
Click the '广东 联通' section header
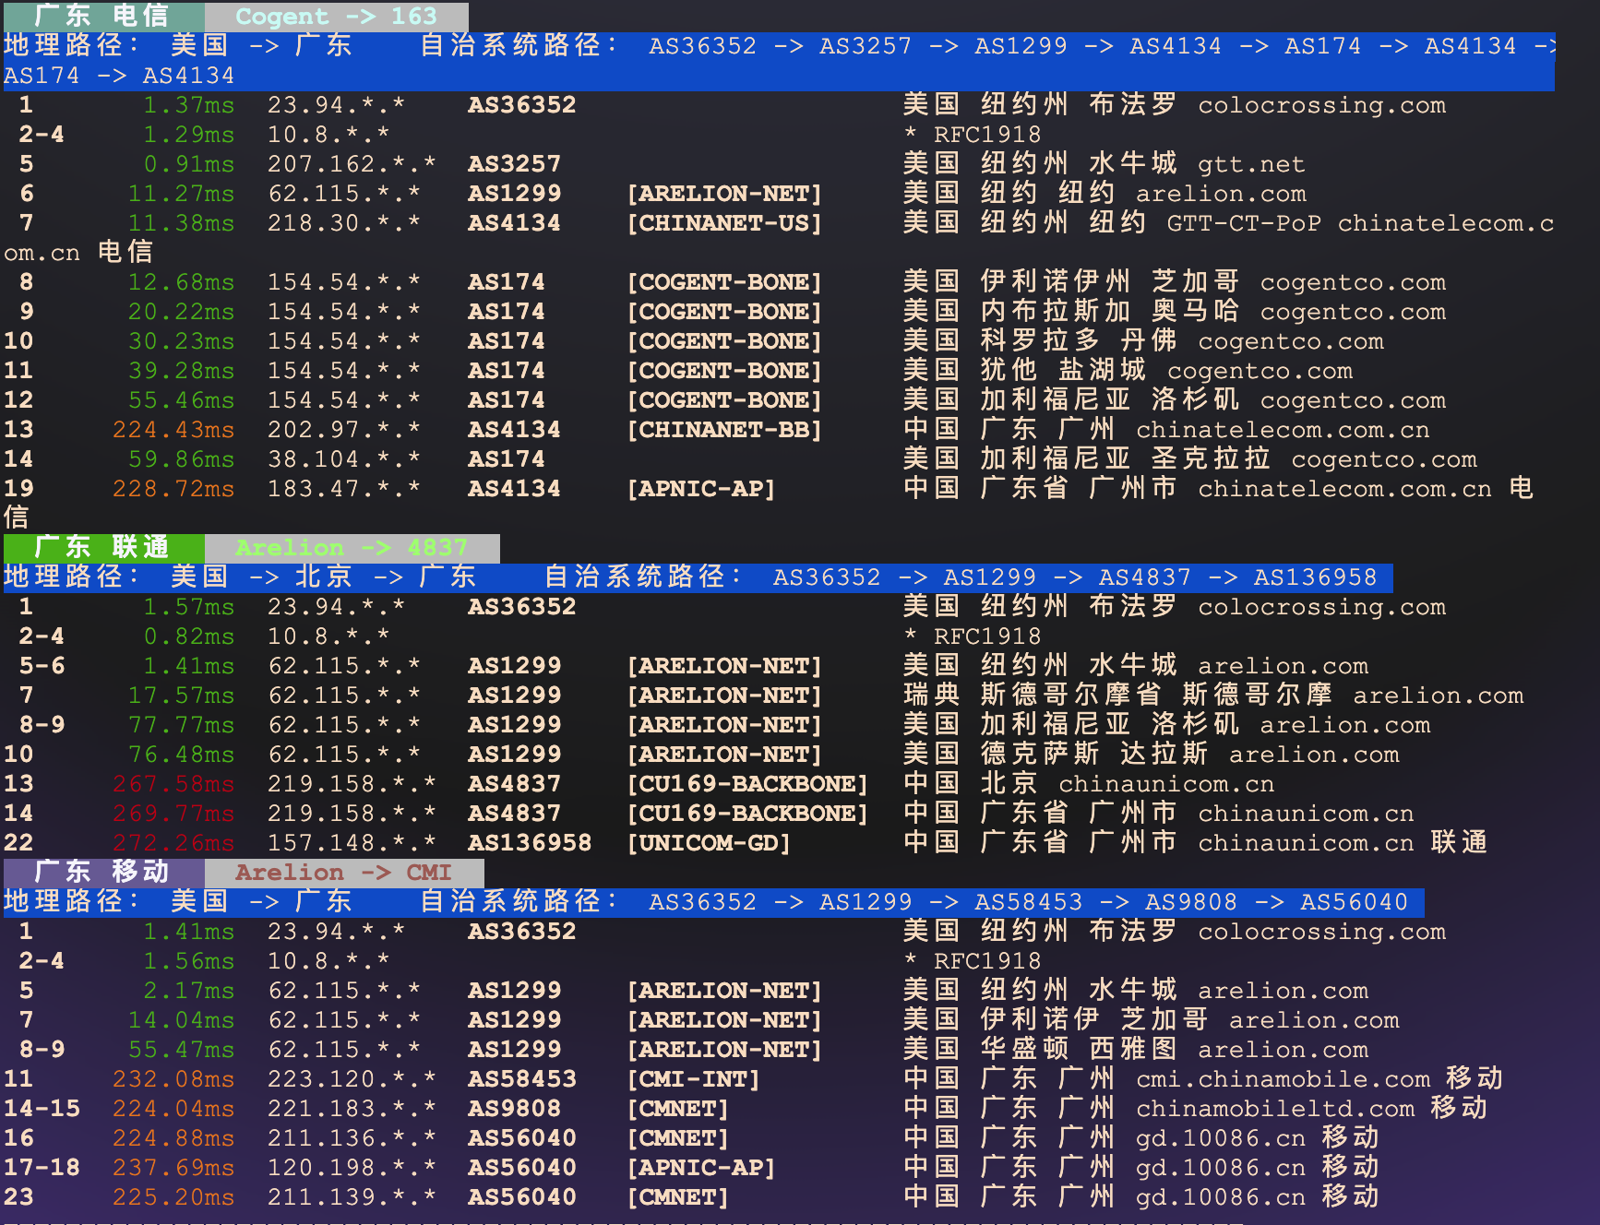pos(102,547)
